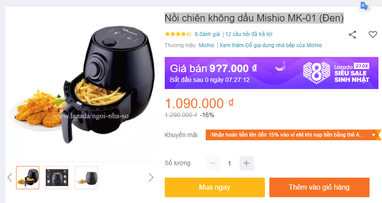Increase quantity with plus button
The image size is (382, 203).
point(247,163)
